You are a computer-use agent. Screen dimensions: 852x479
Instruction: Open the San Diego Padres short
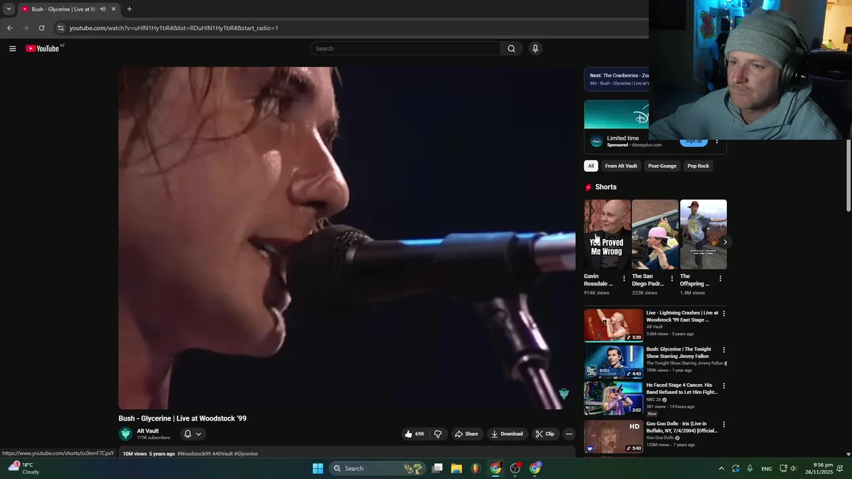[655, 234]
